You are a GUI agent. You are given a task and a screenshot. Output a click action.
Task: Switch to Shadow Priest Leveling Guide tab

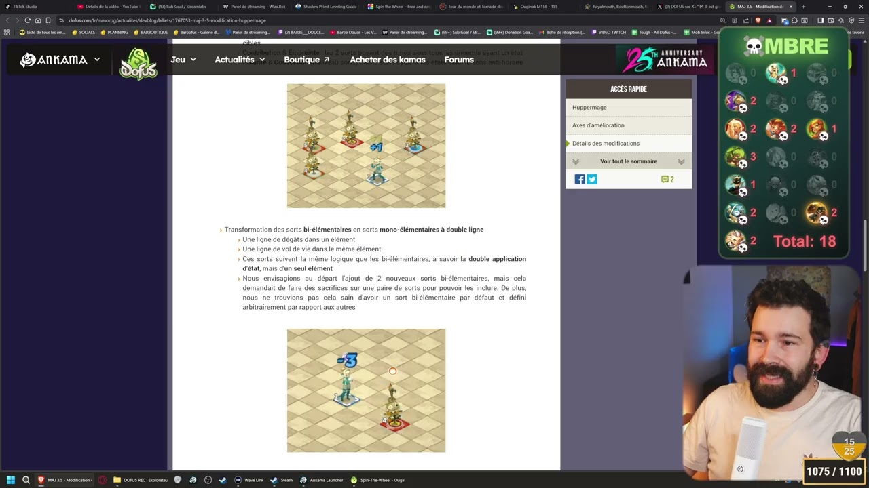pyautogui.click(x=326, y=7)
